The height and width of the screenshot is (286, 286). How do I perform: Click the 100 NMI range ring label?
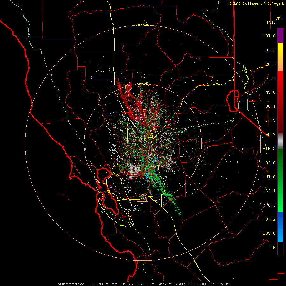point(143,25)
